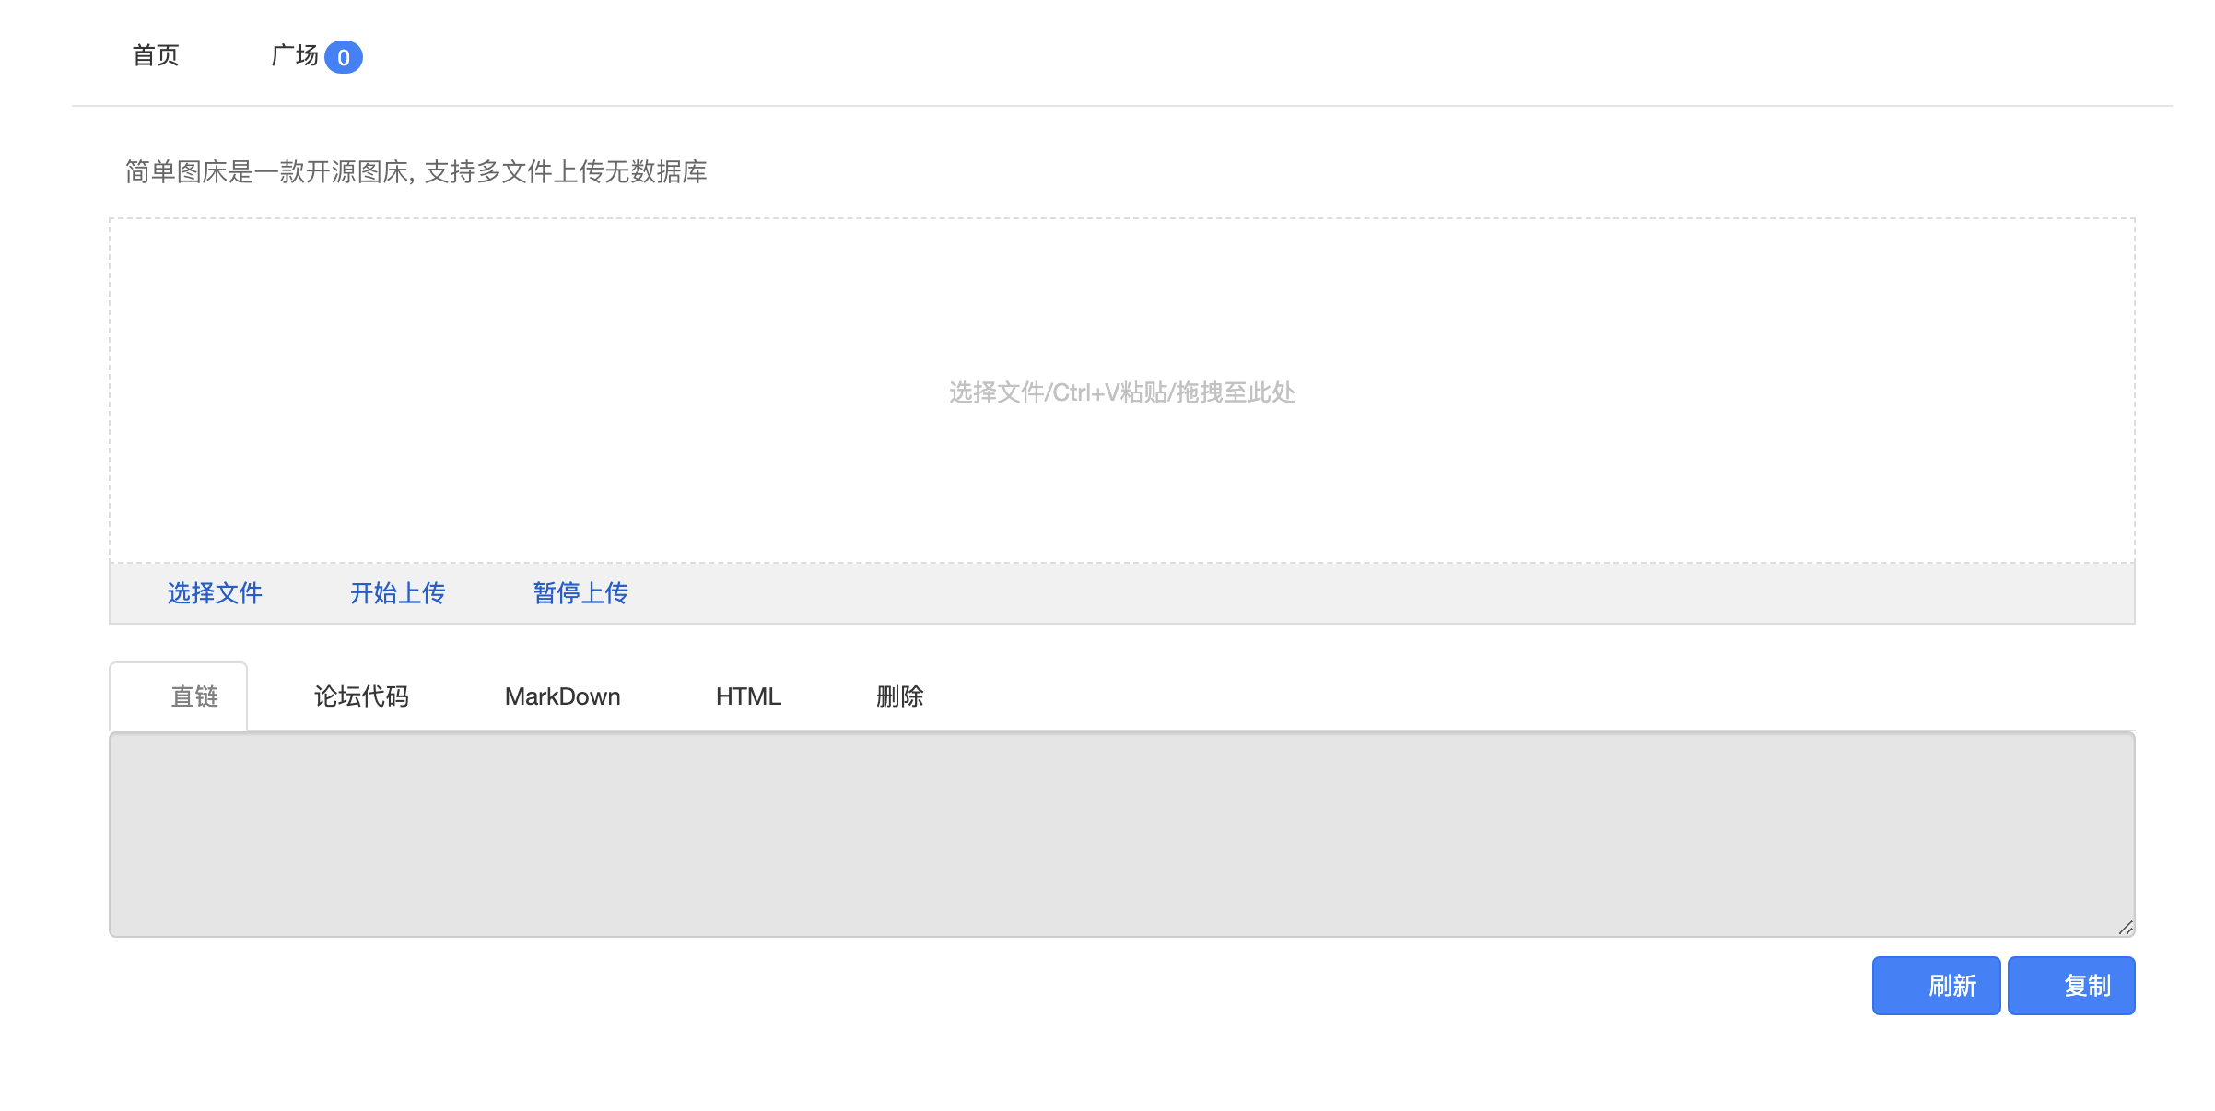
Task: Select the 直链 tab
Action: [194, 696]
